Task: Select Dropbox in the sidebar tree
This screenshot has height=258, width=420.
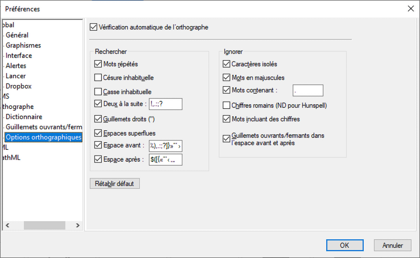Action: 18,86
